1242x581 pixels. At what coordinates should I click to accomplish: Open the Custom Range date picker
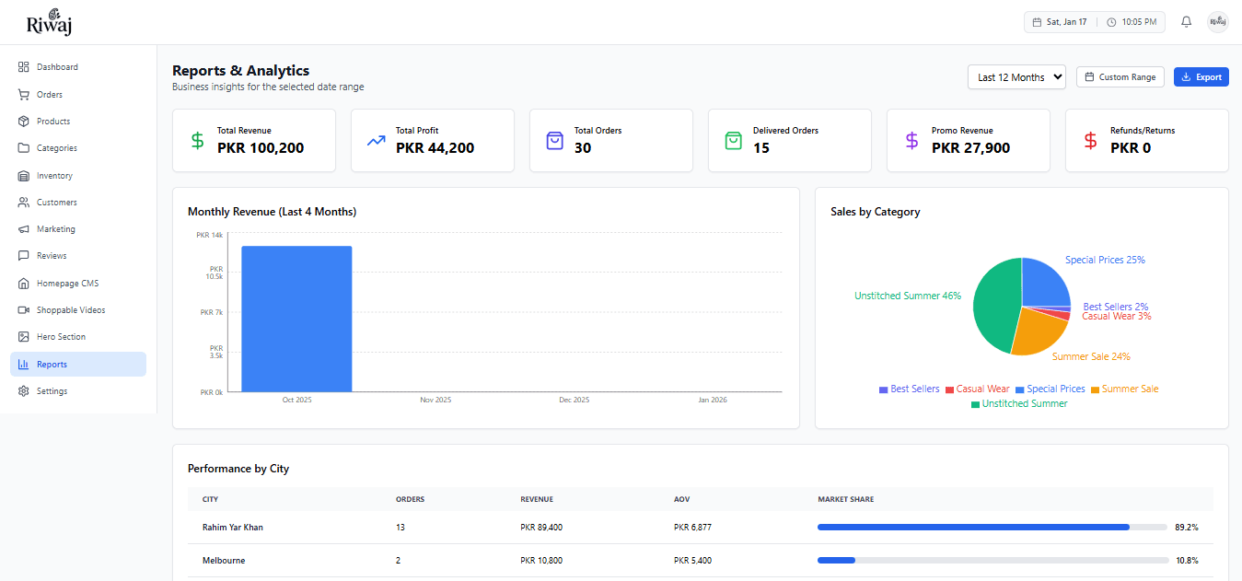pyautogui.click(x=1120, y=77)
